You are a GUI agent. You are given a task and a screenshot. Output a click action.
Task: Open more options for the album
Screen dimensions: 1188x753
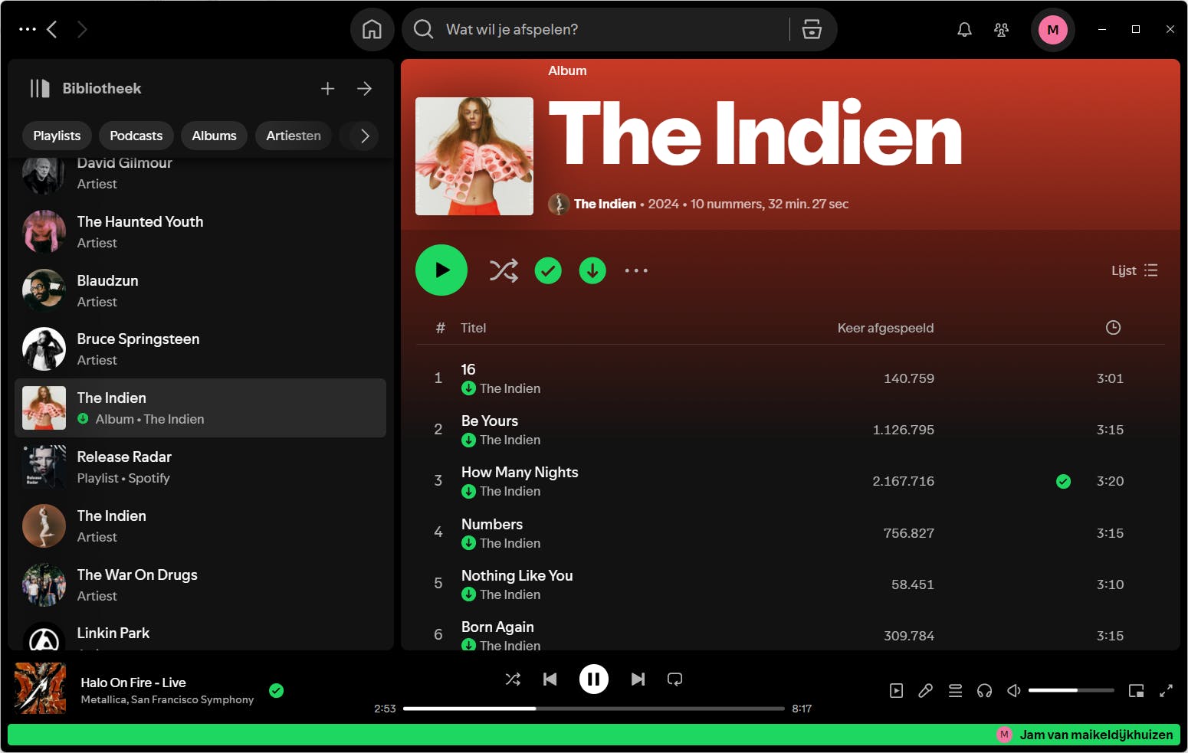[636, 270]
